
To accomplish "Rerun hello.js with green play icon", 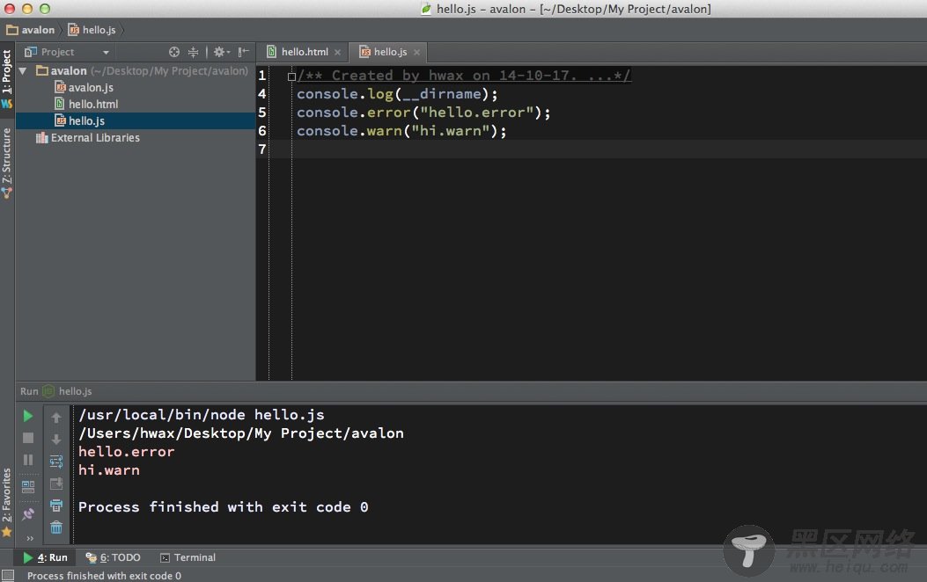I will (27, 416).
